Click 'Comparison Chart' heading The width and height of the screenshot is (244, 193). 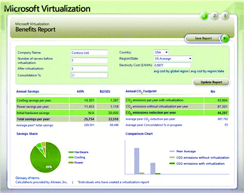click(x=139, y=134)
